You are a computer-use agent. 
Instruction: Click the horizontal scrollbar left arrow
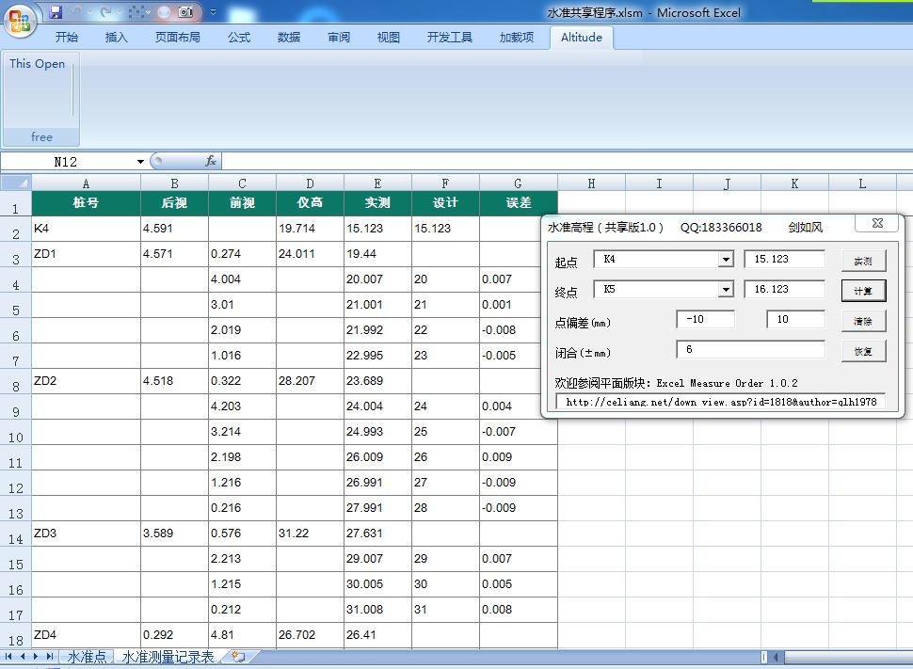pos(776,657)
